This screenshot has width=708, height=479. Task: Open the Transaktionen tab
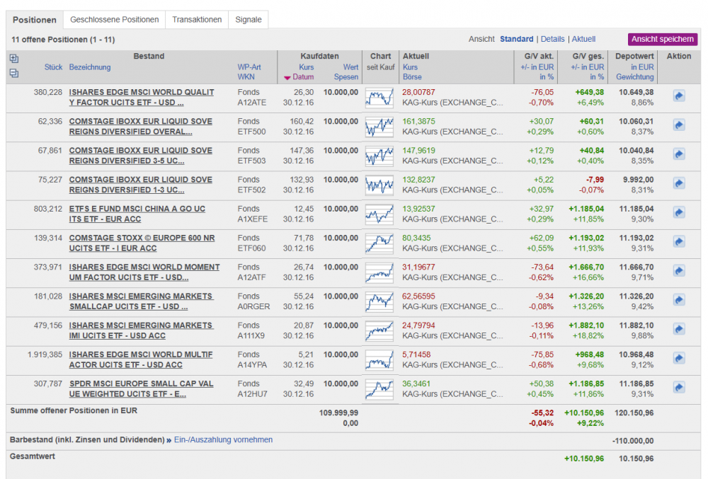tap(197, 20)
